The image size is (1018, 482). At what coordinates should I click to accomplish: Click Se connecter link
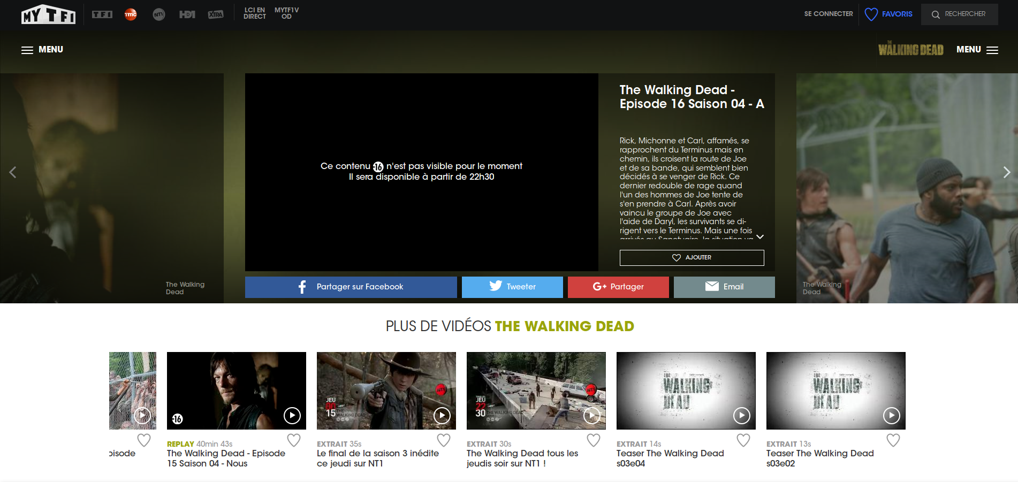pyautogui.click(x=829, y=14)
